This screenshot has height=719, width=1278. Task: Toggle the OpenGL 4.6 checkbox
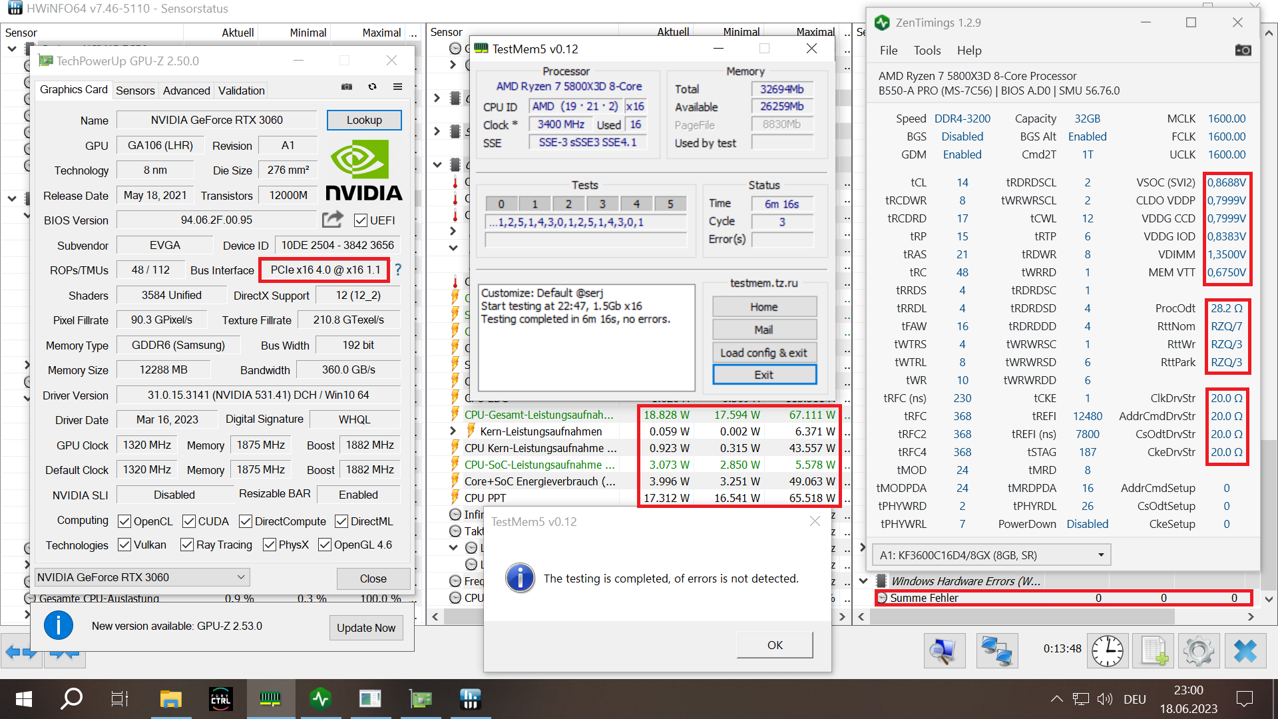click(325, 545)
